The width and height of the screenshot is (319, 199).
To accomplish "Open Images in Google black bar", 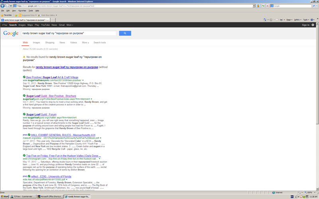I will coord(22,25).
